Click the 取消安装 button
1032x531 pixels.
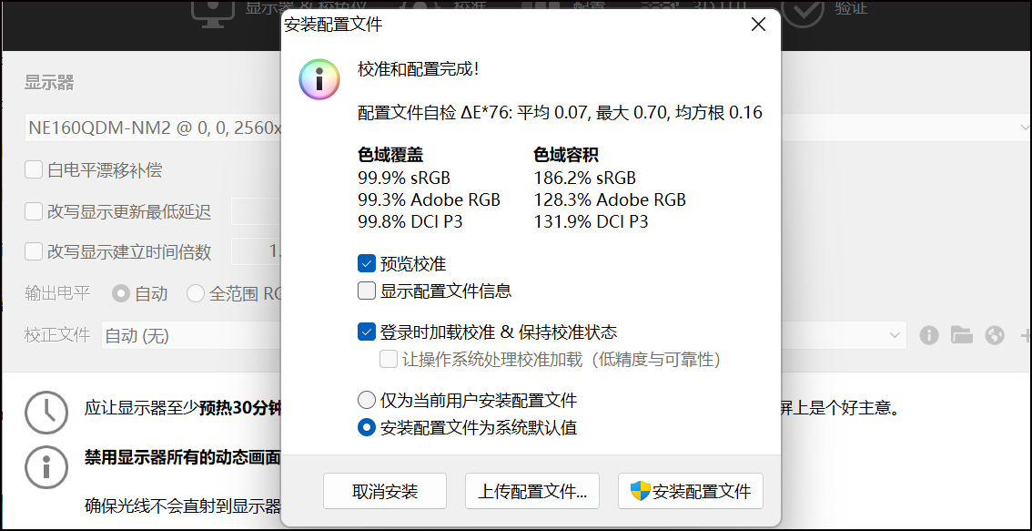[x=385, y=492]
